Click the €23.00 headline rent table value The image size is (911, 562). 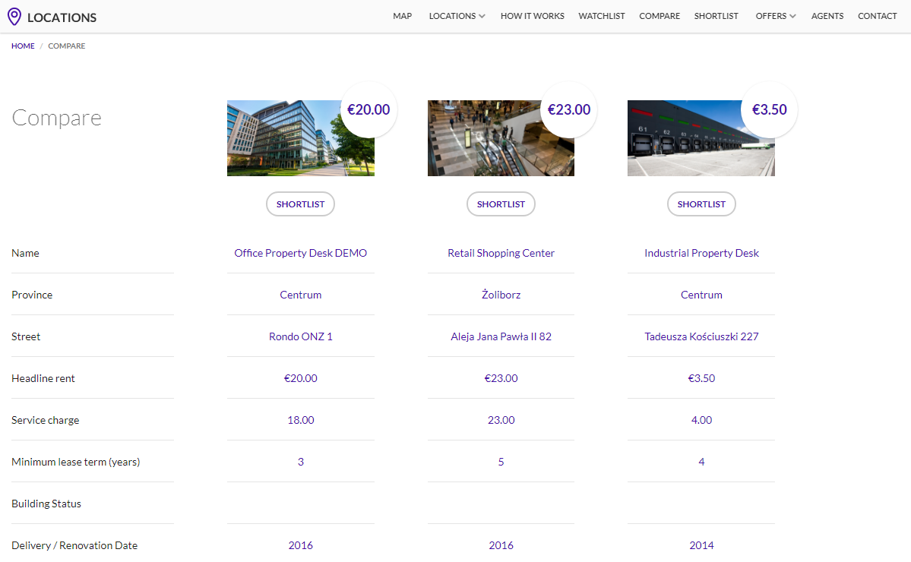pyautogui.click(x=501, y=378)
